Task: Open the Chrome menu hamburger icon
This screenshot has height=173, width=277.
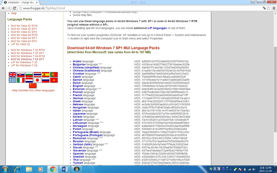Action: coord(274,8)
